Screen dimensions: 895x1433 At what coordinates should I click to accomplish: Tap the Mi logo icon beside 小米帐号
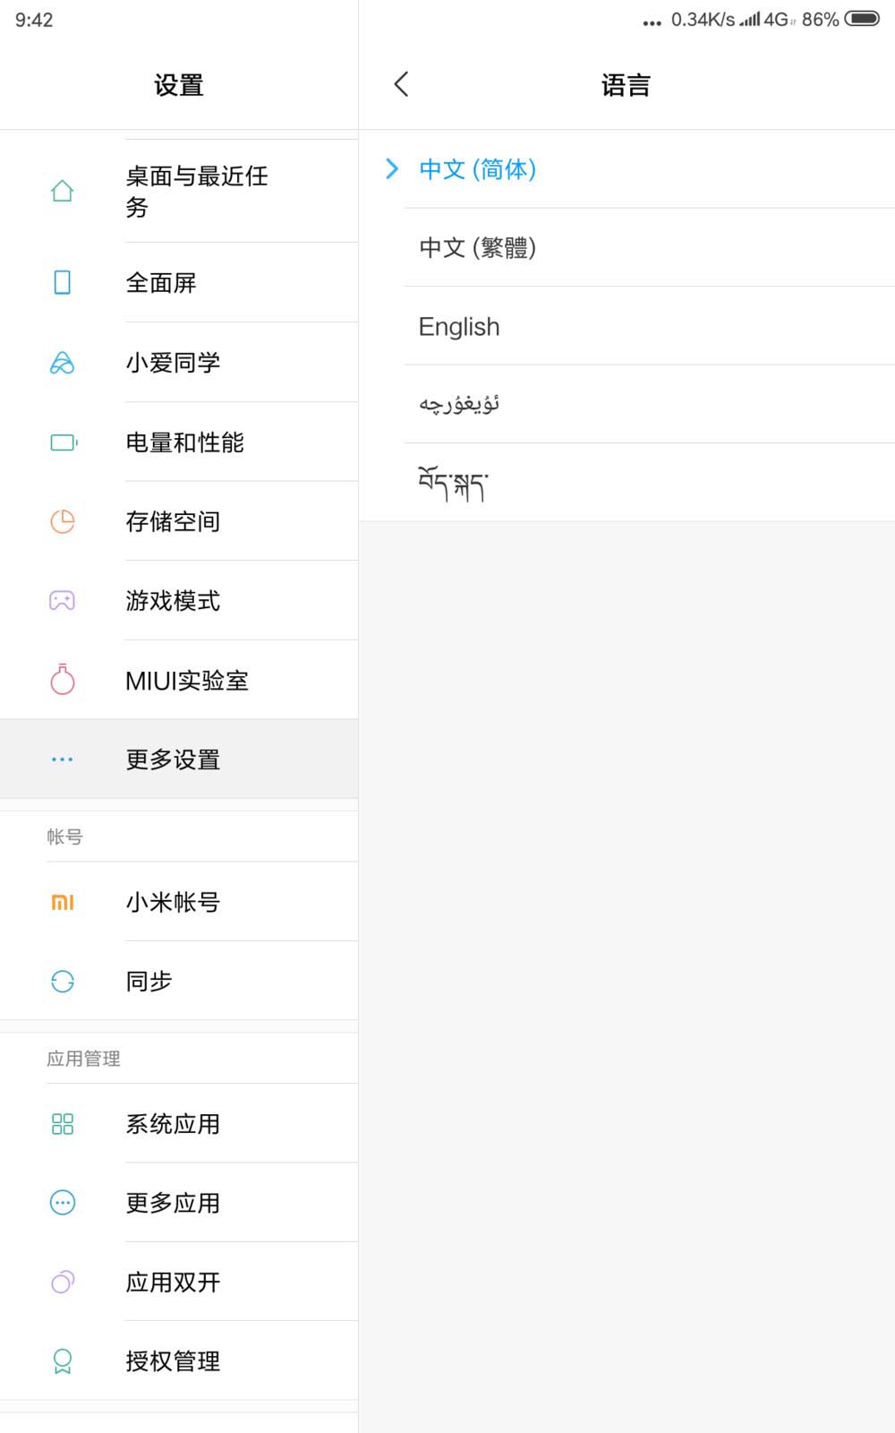coord(62,902)
